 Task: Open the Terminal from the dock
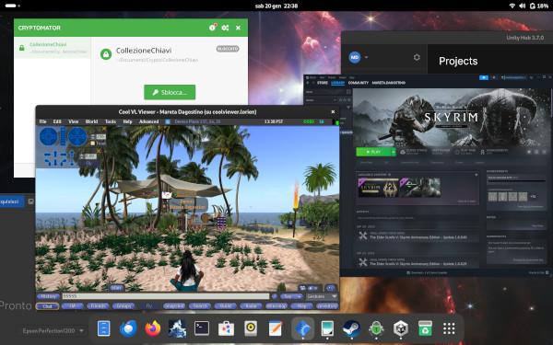[x=202, y=328]
